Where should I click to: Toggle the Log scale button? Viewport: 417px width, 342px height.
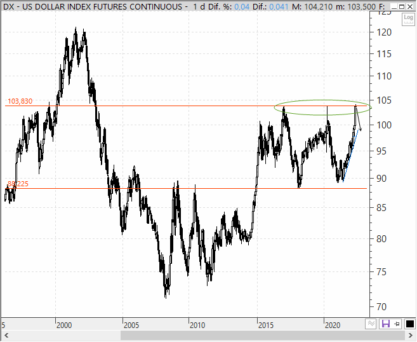(408, 19)
